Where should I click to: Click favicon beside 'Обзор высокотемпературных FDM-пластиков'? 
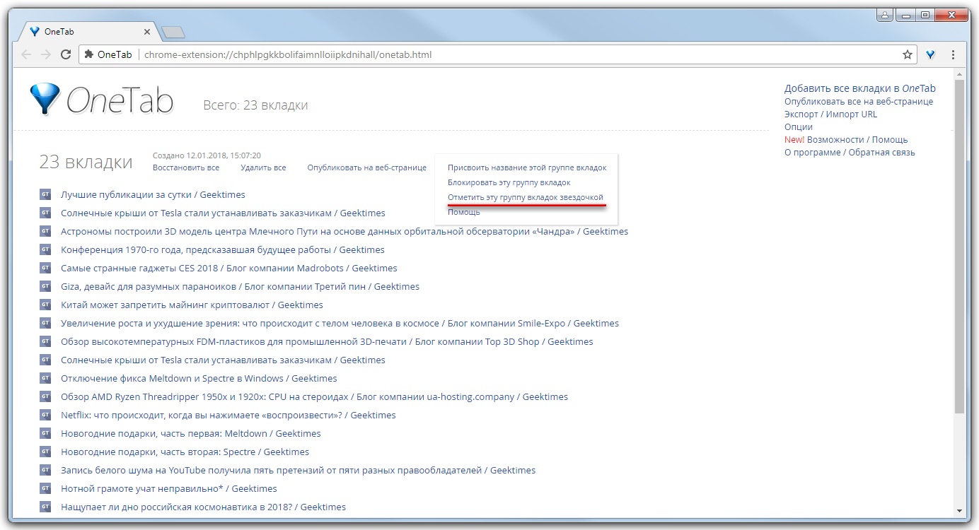(45, 341)
